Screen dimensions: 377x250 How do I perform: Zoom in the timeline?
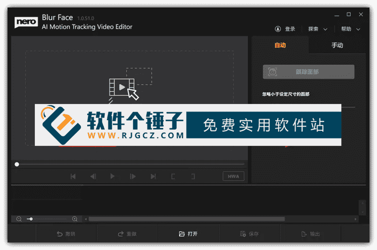[75, 219]
